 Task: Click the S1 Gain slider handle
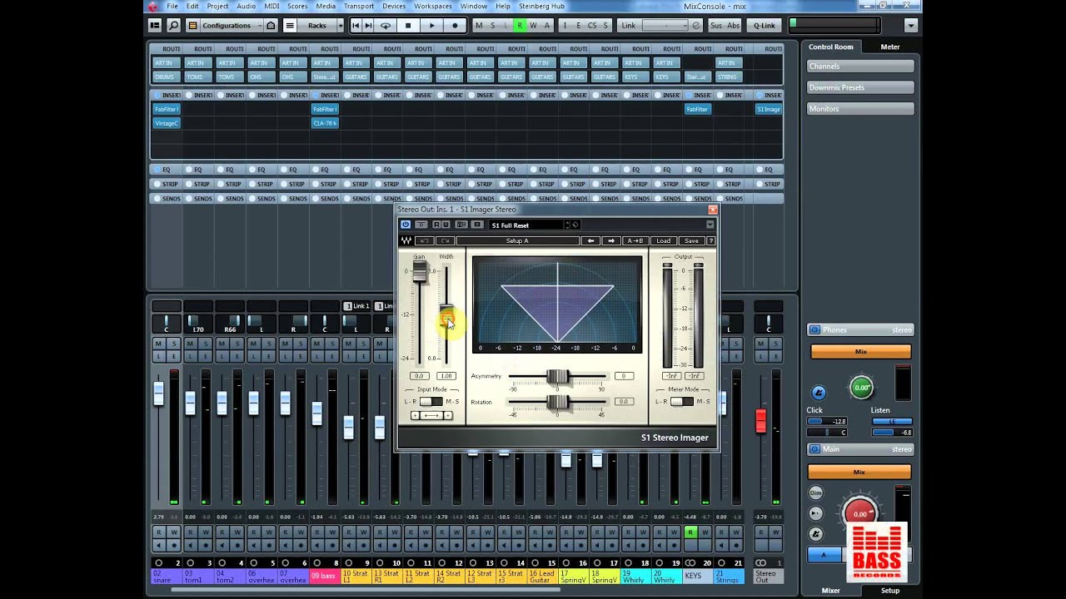tap(420, 272)
